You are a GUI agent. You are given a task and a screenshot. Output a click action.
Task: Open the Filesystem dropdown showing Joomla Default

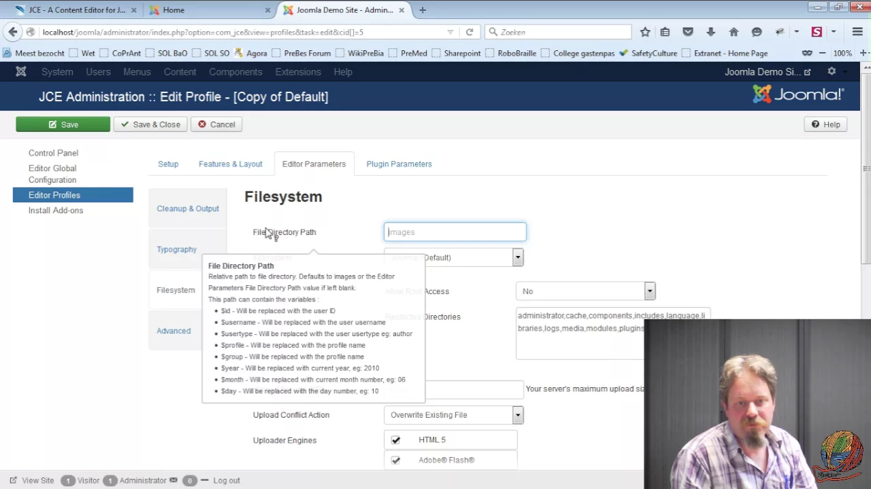click(x=453, y=257)
